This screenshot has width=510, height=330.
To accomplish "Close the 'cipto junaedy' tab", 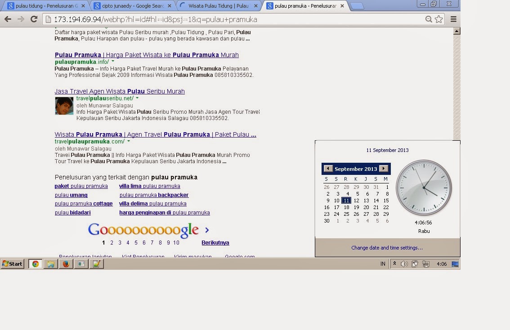I will pyautogui.click(x=170, y=6).
